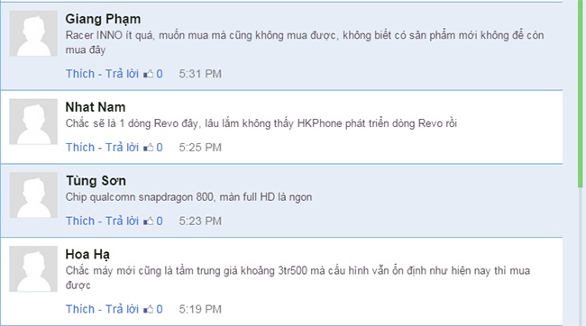Screen dimensions: 586x326
Task: Click Thích on Nhat Nam's comment
Action: click(x=80, y=147)
